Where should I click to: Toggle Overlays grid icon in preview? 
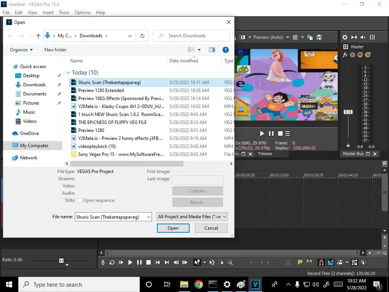click(x=295, y=37)
